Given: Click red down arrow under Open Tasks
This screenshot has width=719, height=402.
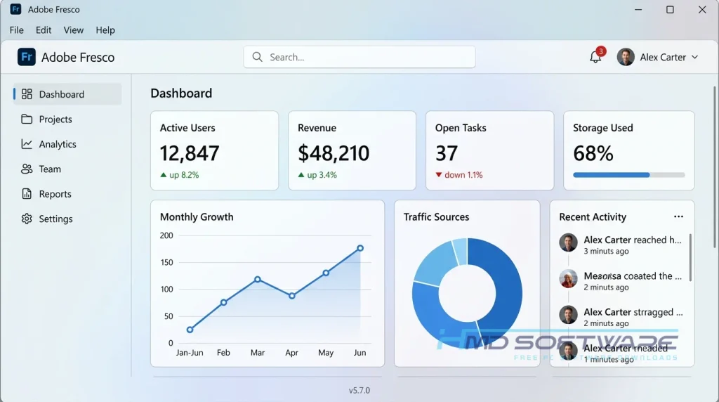Looking at the screenshot, I should coord(439,175).
